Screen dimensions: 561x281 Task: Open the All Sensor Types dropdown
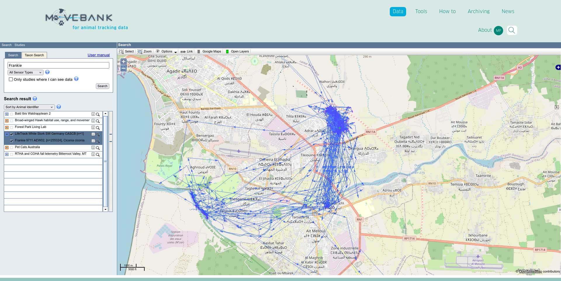pyautogui.click(x=25, y=72)
